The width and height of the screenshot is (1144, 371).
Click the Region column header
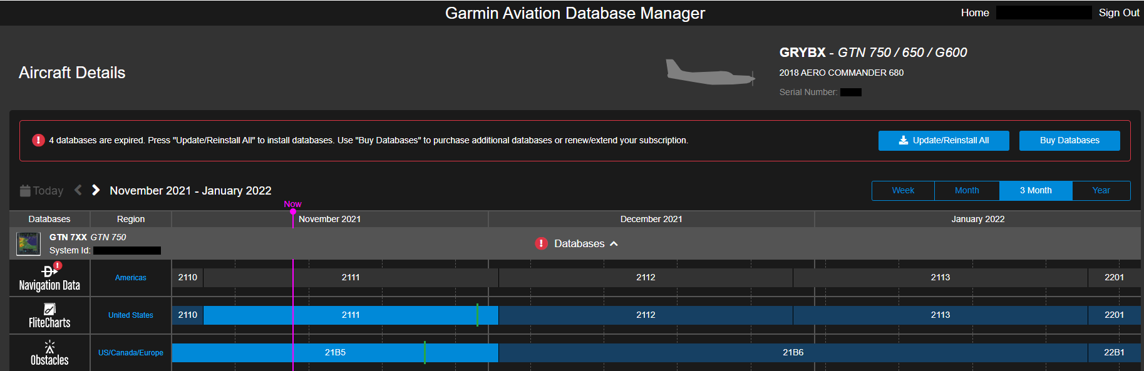click(131, 219)
